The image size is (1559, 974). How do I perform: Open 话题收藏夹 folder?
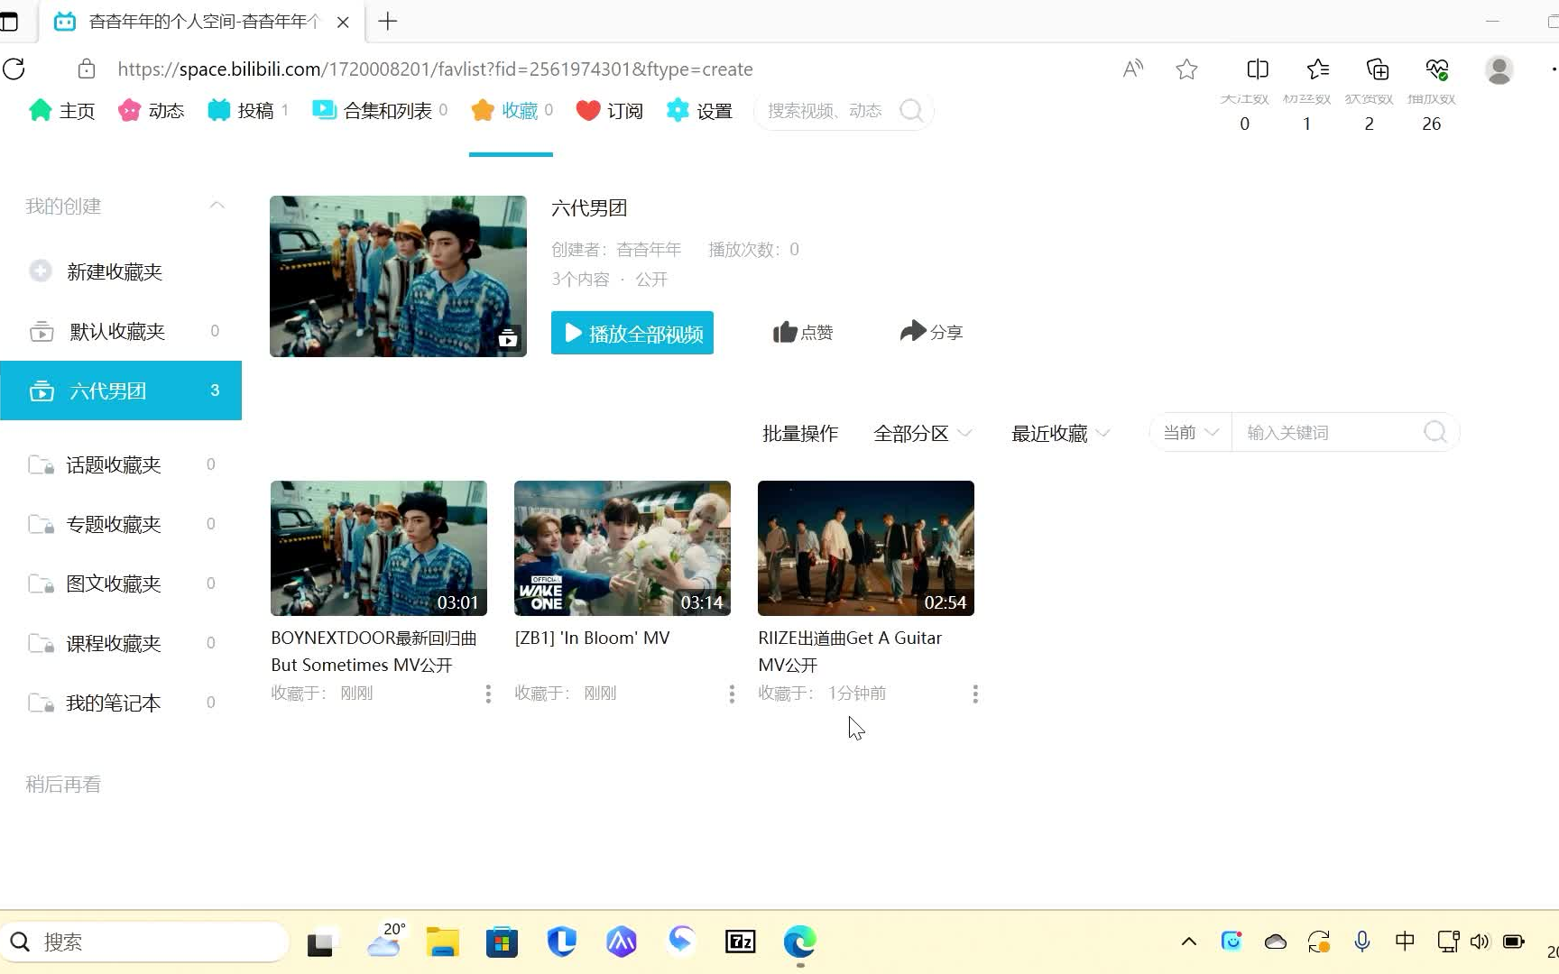coord(121,464)
